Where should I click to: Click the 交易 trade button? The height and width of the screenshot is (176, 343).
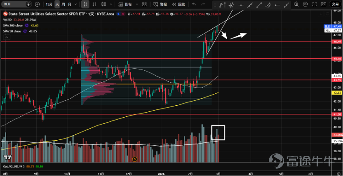point(335,4)
